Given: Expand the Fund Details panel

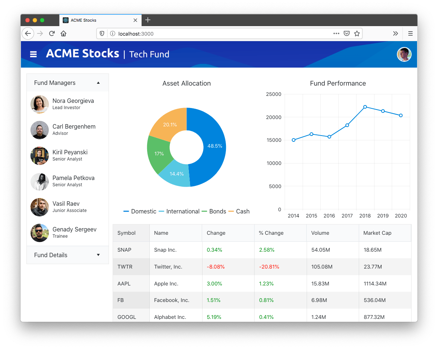Looking at the screenshot, I should coord(67,255).
